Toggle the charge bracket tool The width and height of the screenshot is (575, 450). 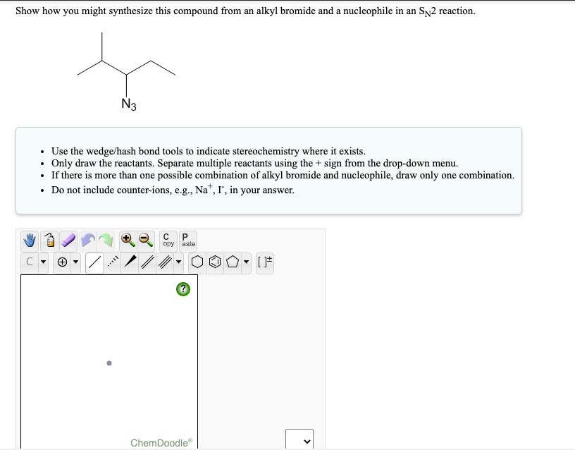tap(264, 263)
